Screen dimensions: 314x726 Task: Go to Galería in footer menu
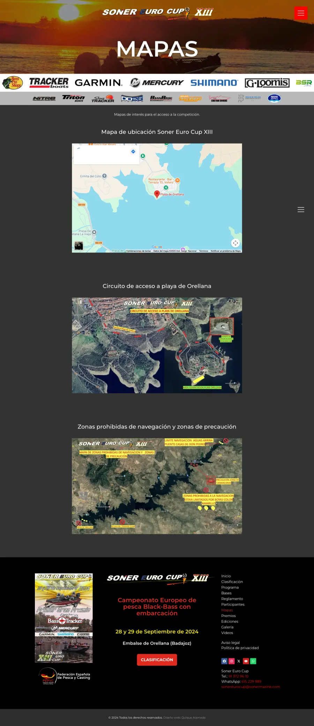point(227,627)
